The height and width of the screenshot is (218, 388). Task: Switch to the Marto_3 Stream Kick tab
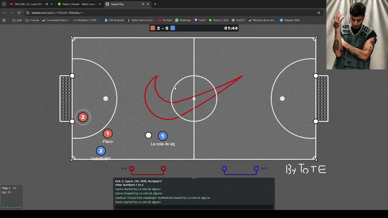79,4
